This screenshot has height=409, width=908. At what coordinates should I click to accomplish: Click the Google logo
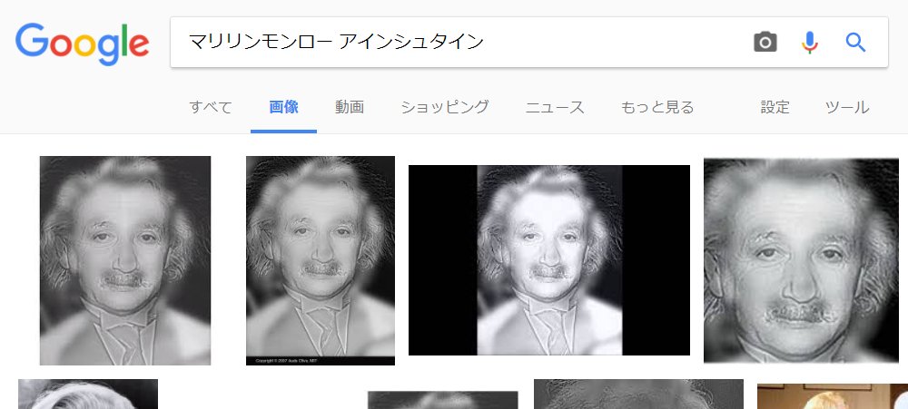point(83,44)
